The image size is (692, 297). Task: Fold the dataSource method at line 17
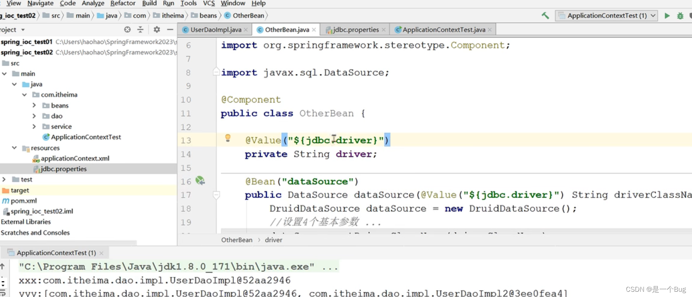click(x=217, y=195)
